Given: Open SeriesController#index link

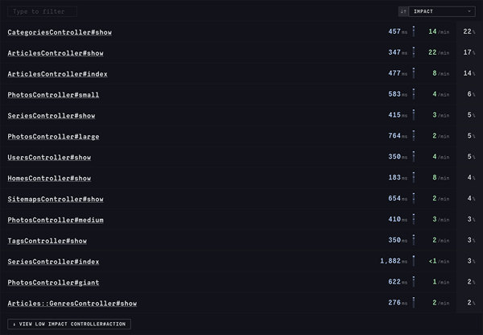Looking at the screenshot, I should click(53, 262).
